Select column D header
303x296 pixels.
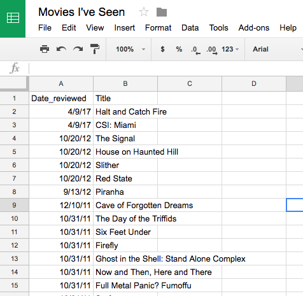[x=254, y=83]
